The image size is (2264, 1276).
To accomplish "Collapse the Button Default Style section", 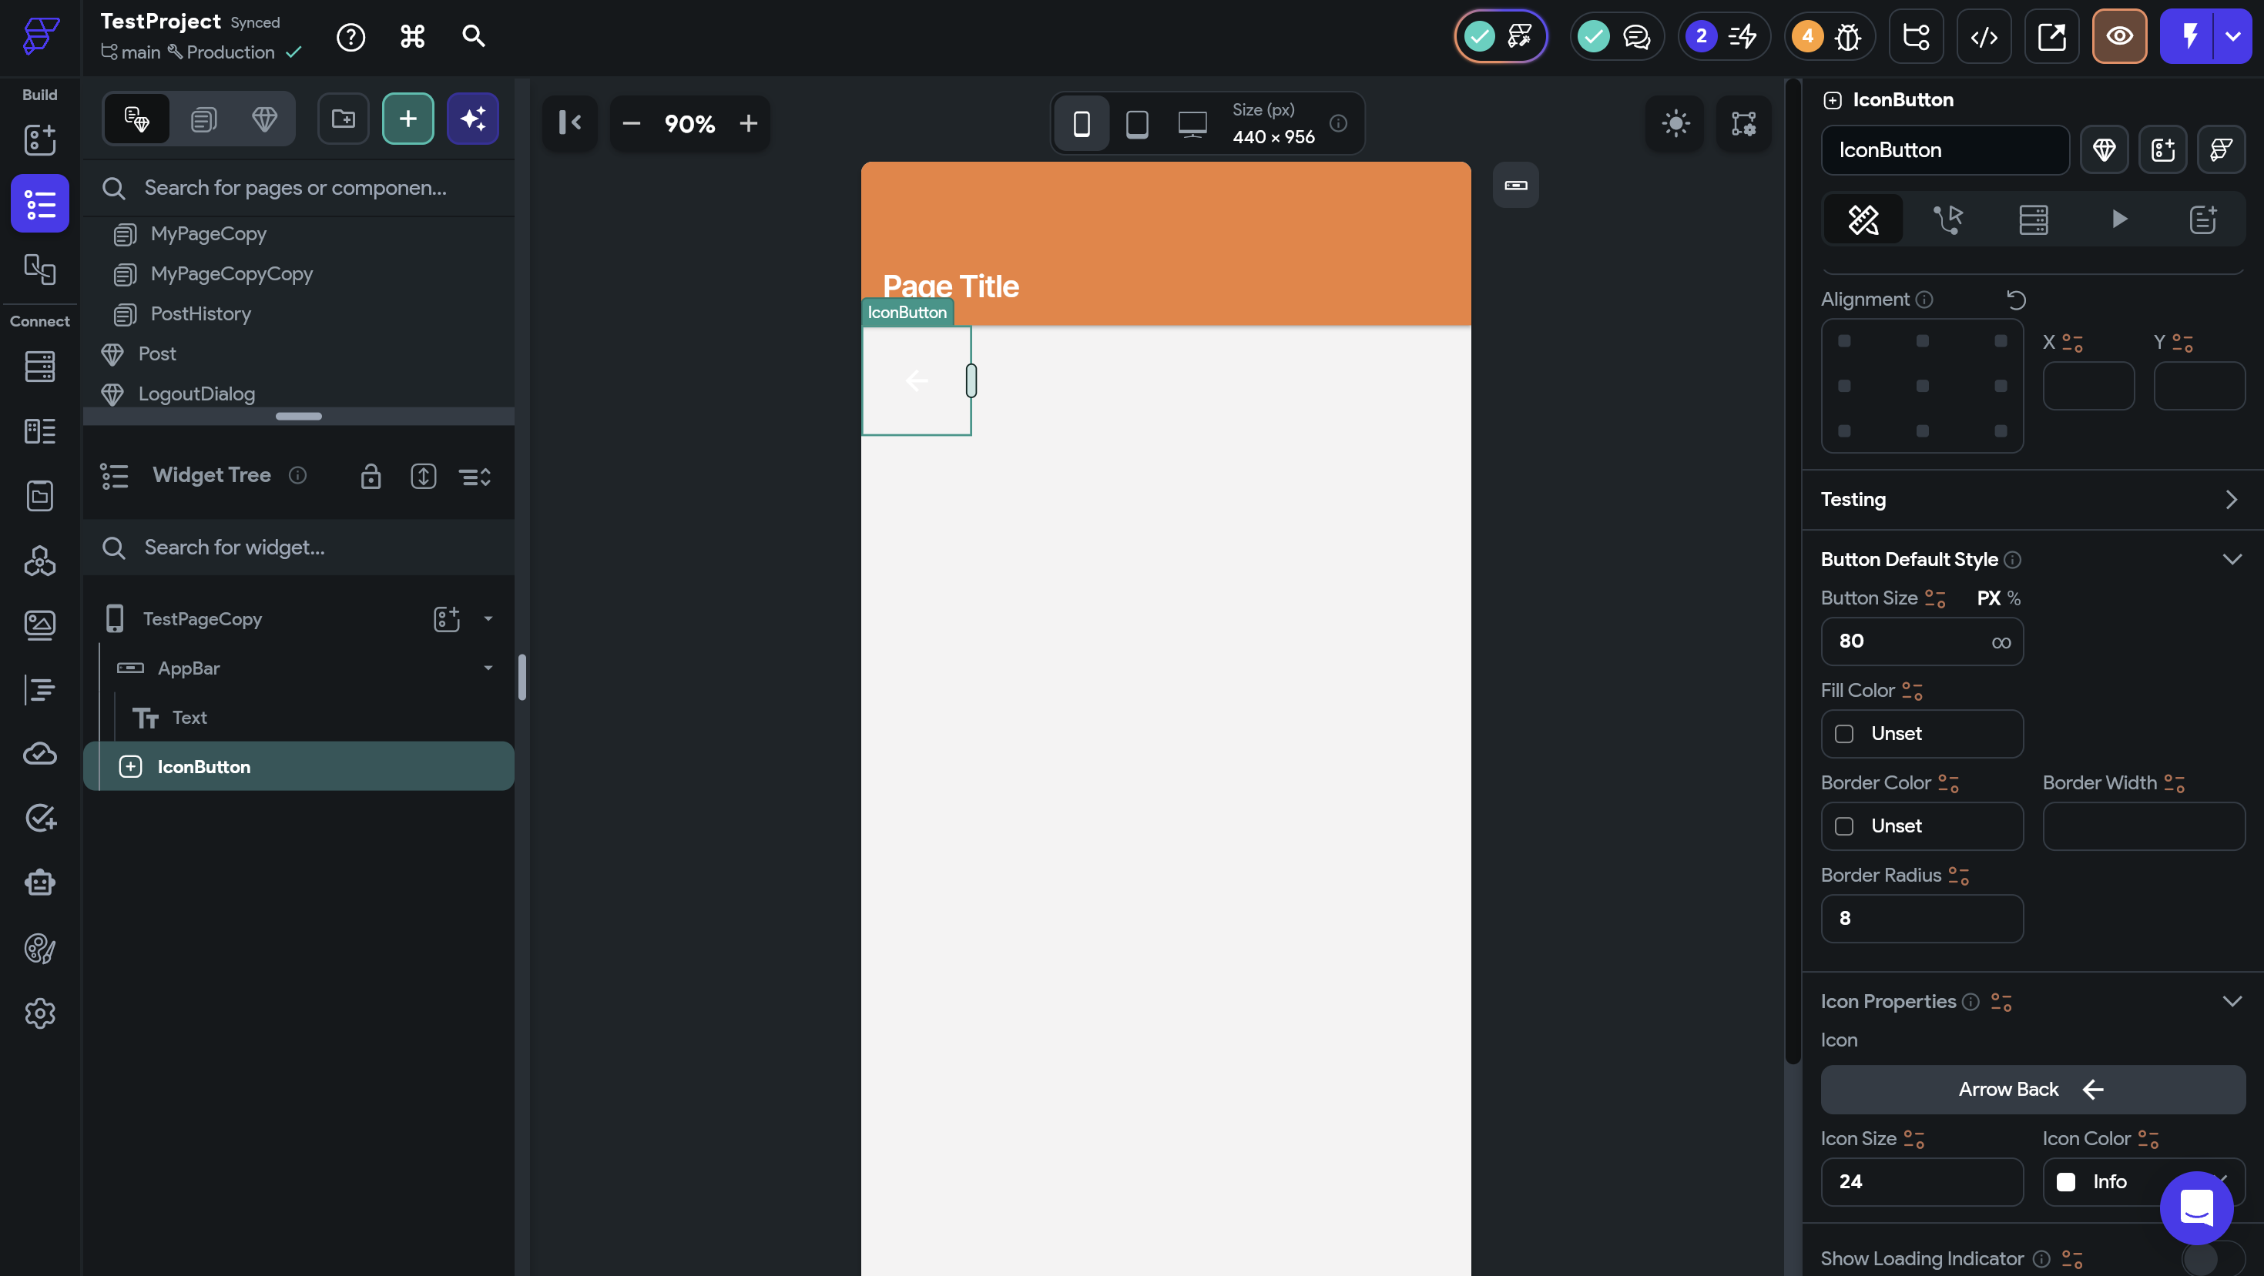I will [x=2231, y=560].
